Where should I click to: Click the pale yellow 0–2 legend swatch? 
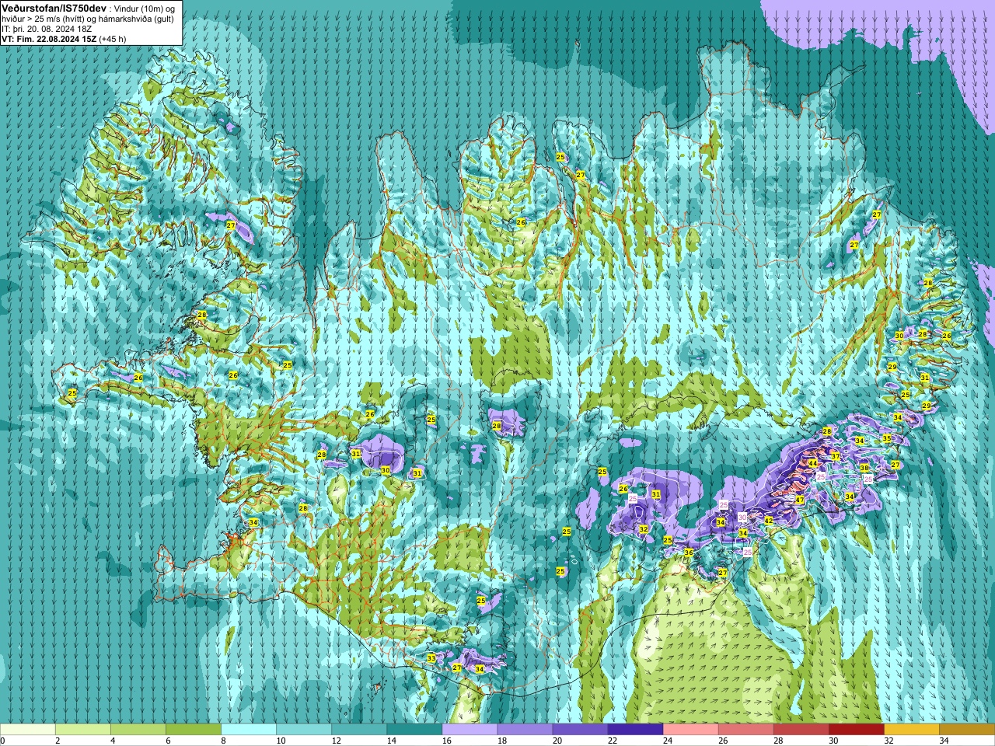[x=28, y=730]
